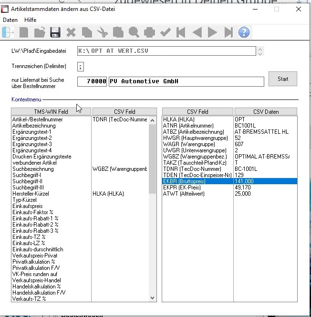Select the EKPR (EK-Preis) row
This screenshot has width=311, height=317.
click(229, 188)
